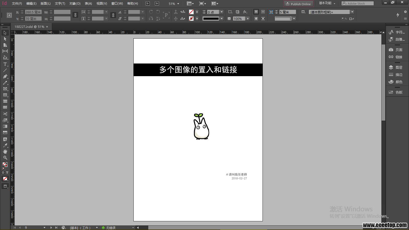Swap fill and stroke in toolbox
This screenshot has height=230, width=409.
[x=7, y=163]
